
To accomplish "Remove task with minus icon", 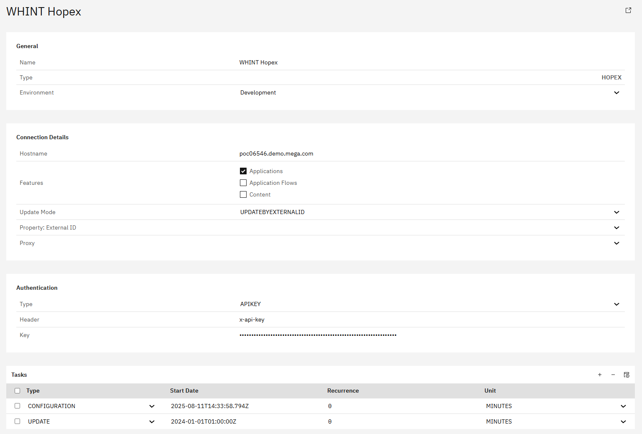I will pos(613,375).
